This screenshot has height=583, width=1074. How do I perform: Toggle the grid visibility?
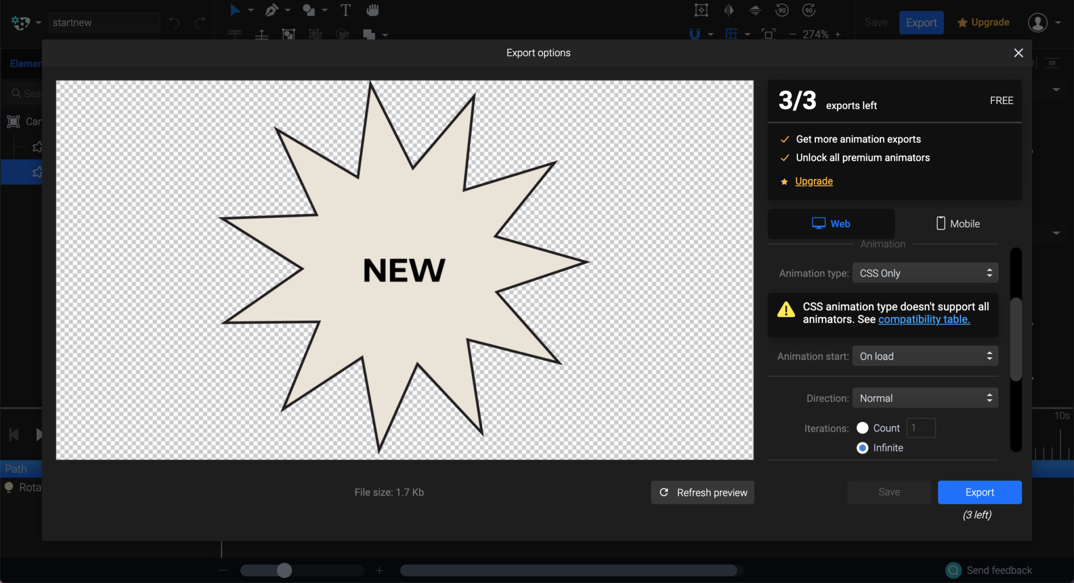click(732, 34)
